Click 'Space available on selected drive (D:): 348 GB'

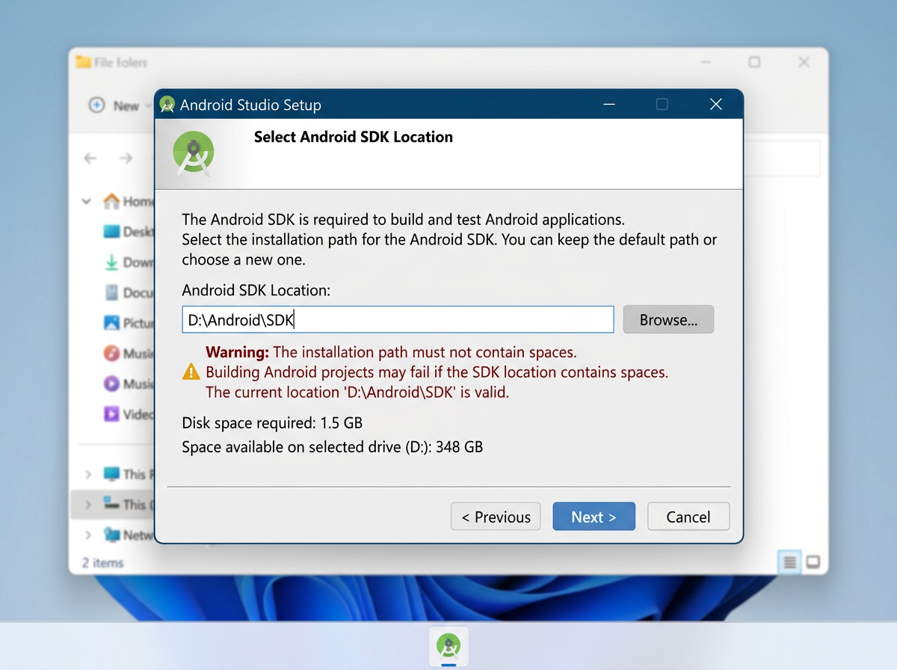pyautogui.click(x=333, y=447)
